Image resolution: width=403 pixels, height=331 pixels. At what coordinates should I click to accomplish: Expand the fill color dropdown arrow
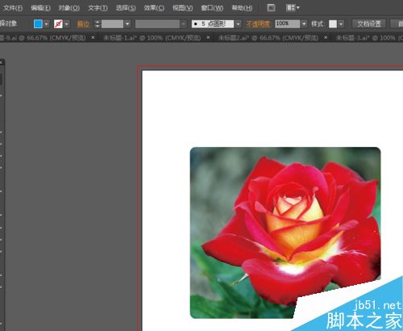[x=46, y=24]
